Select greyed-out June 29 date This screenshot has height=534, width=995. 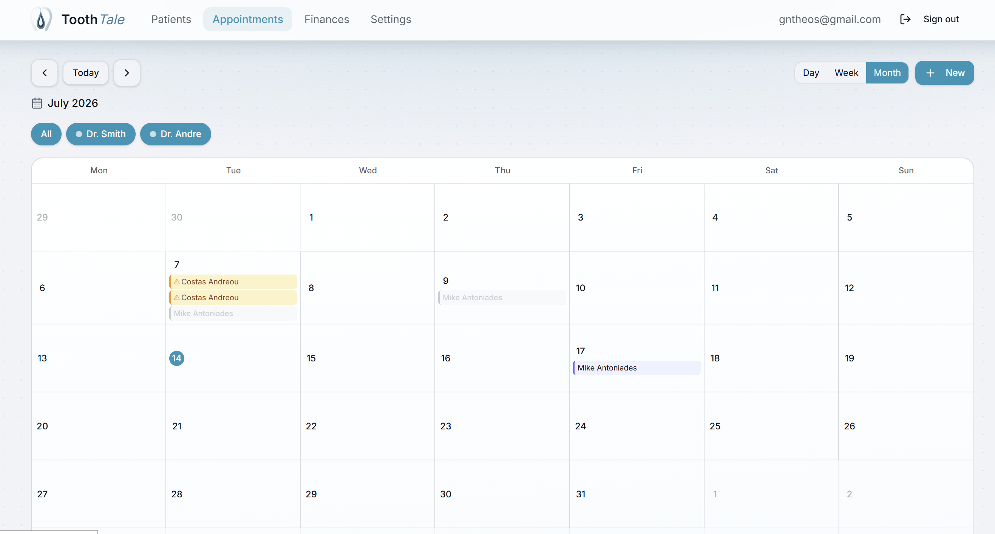click(x=42, y=218)
